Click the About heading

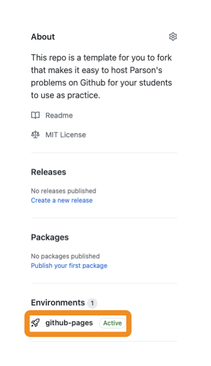pyautogui.click(x=43, y=36)
